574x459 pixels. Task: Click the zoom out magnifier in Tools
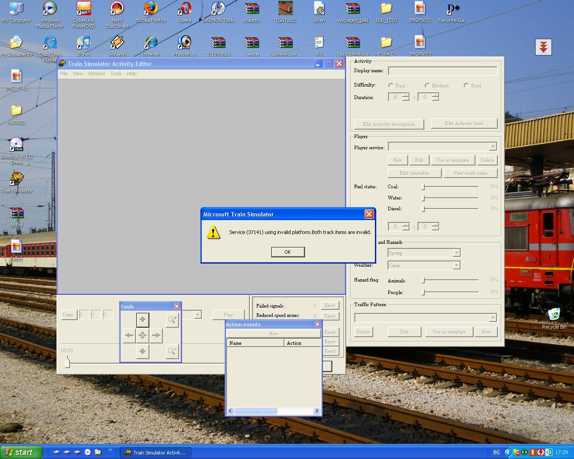click(x=172, y=351)
